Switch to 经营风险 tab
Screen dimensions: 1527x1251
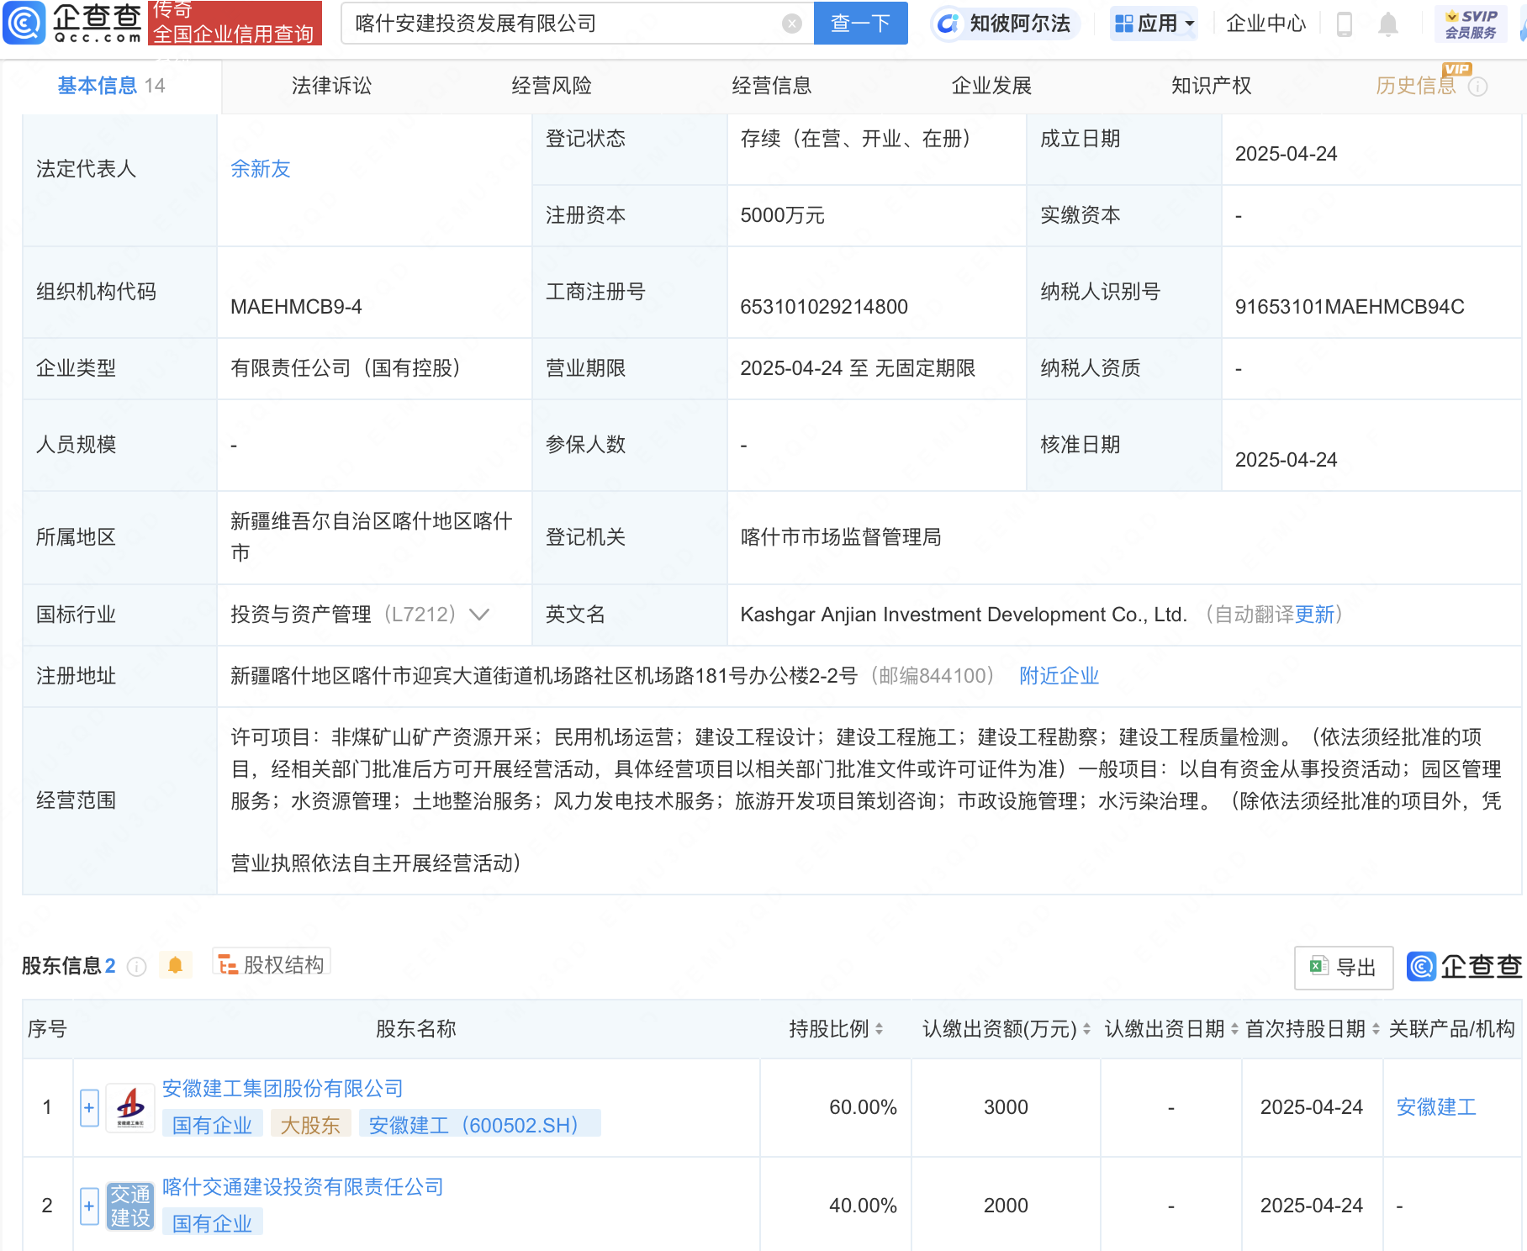[552, 86]
